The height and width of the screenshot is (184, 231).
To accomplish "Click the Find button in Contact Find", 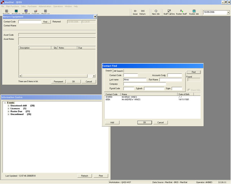I will point(193,72).
